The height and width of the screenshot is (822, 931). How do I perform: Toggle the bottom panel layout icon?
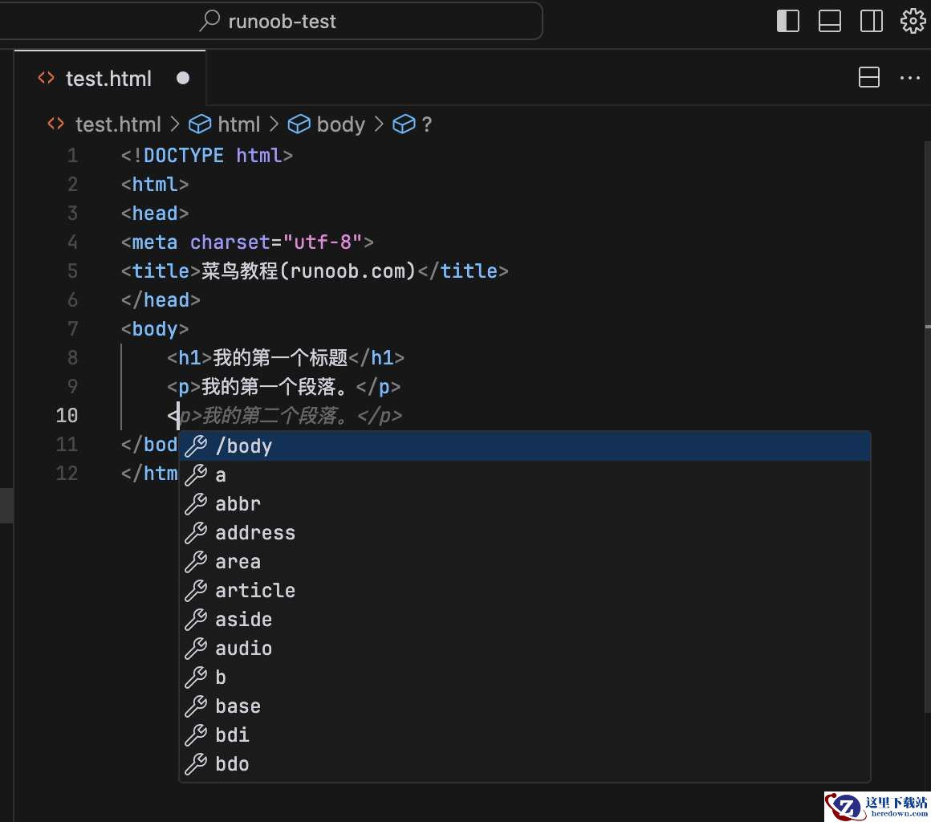click(829, 21)
